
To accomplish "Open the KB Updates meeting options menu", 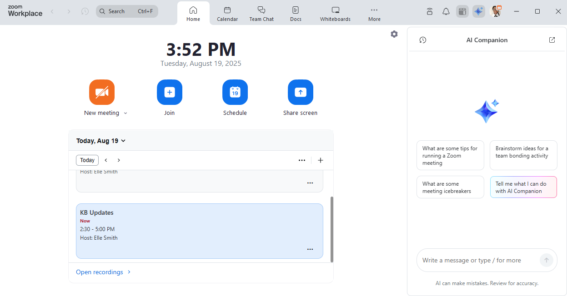I will point(310,249).
